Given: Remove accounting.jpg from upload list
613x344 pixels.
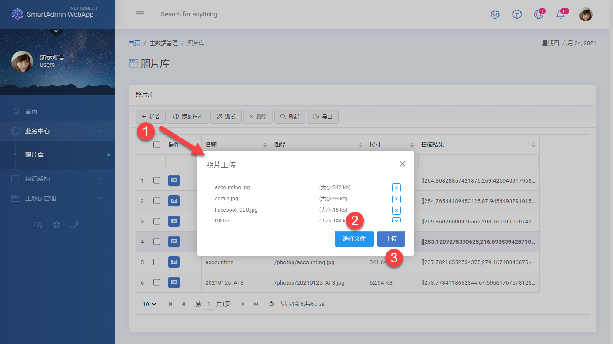Looking at the screenshot, I should (x=396, y=188).
